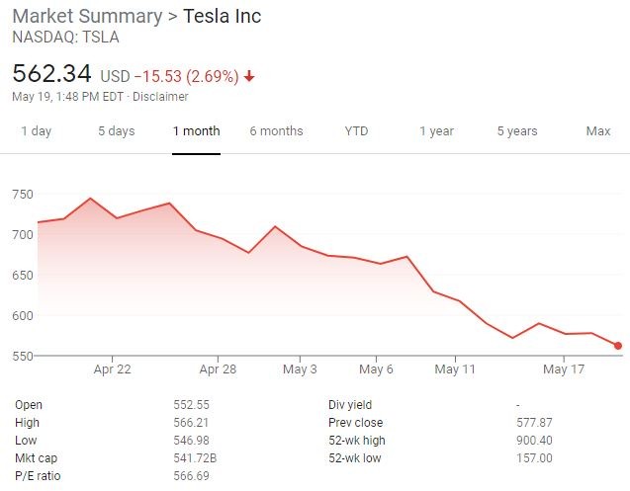Select the 5 years range
This screenshot has height=491, width=630.
[x=517, y=131]
